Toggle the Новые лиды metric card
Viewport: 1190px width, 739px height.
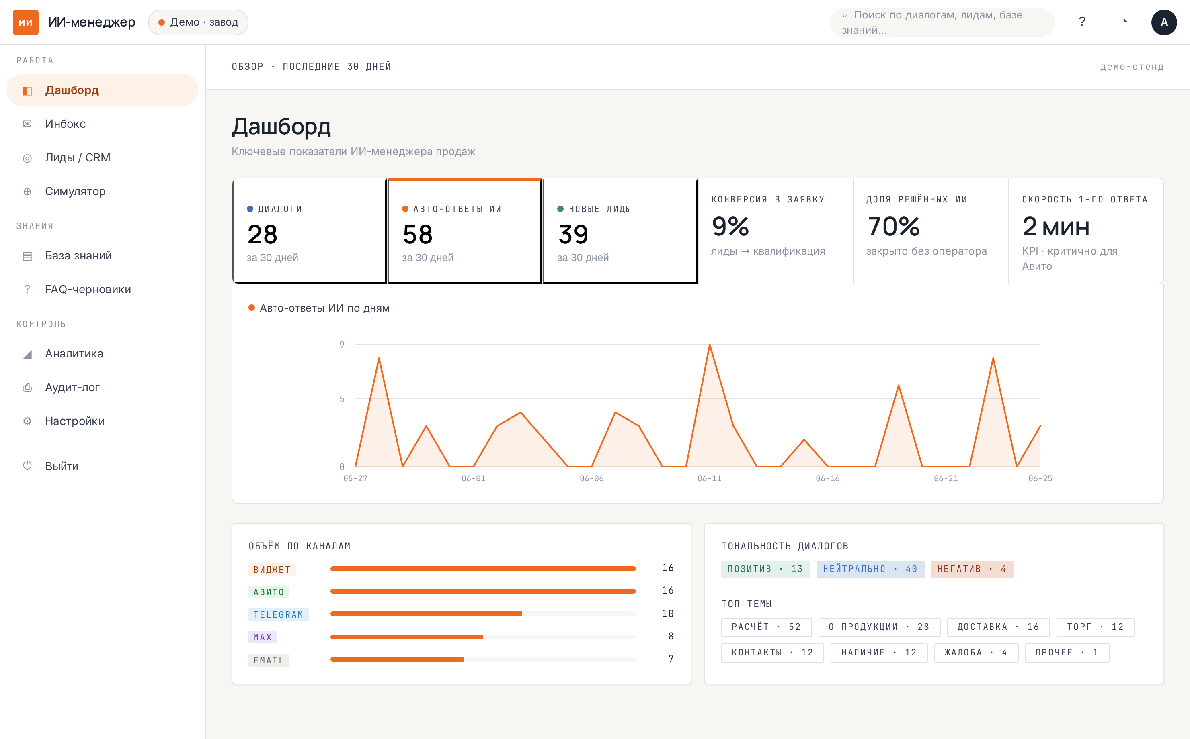(620, 231)
